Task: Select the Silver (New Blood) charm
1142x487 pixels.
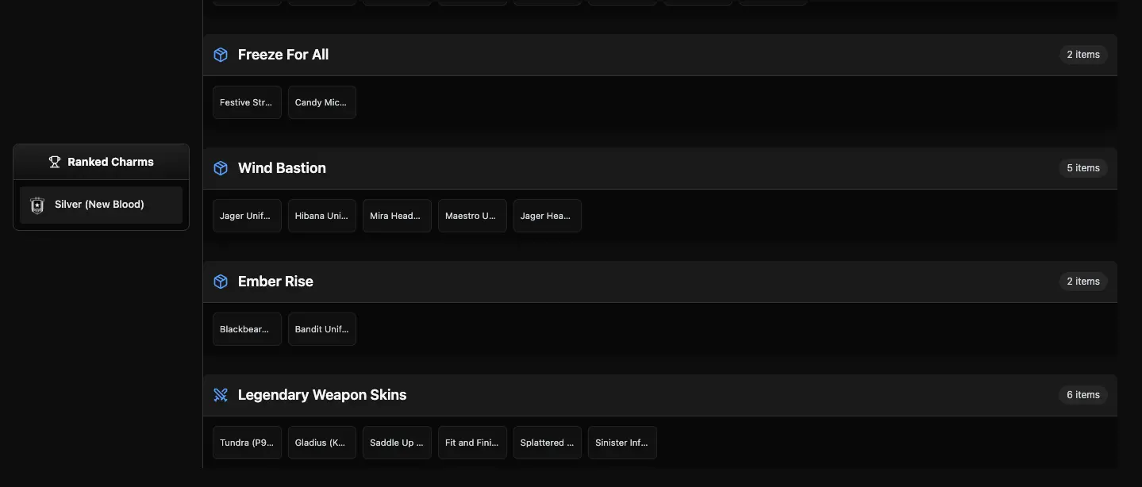Action: click(101, 205)
